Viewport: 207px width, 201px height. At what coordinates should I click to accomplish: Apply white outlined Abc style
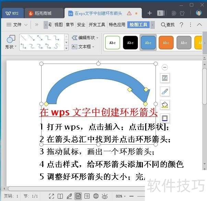pos(113,43)
